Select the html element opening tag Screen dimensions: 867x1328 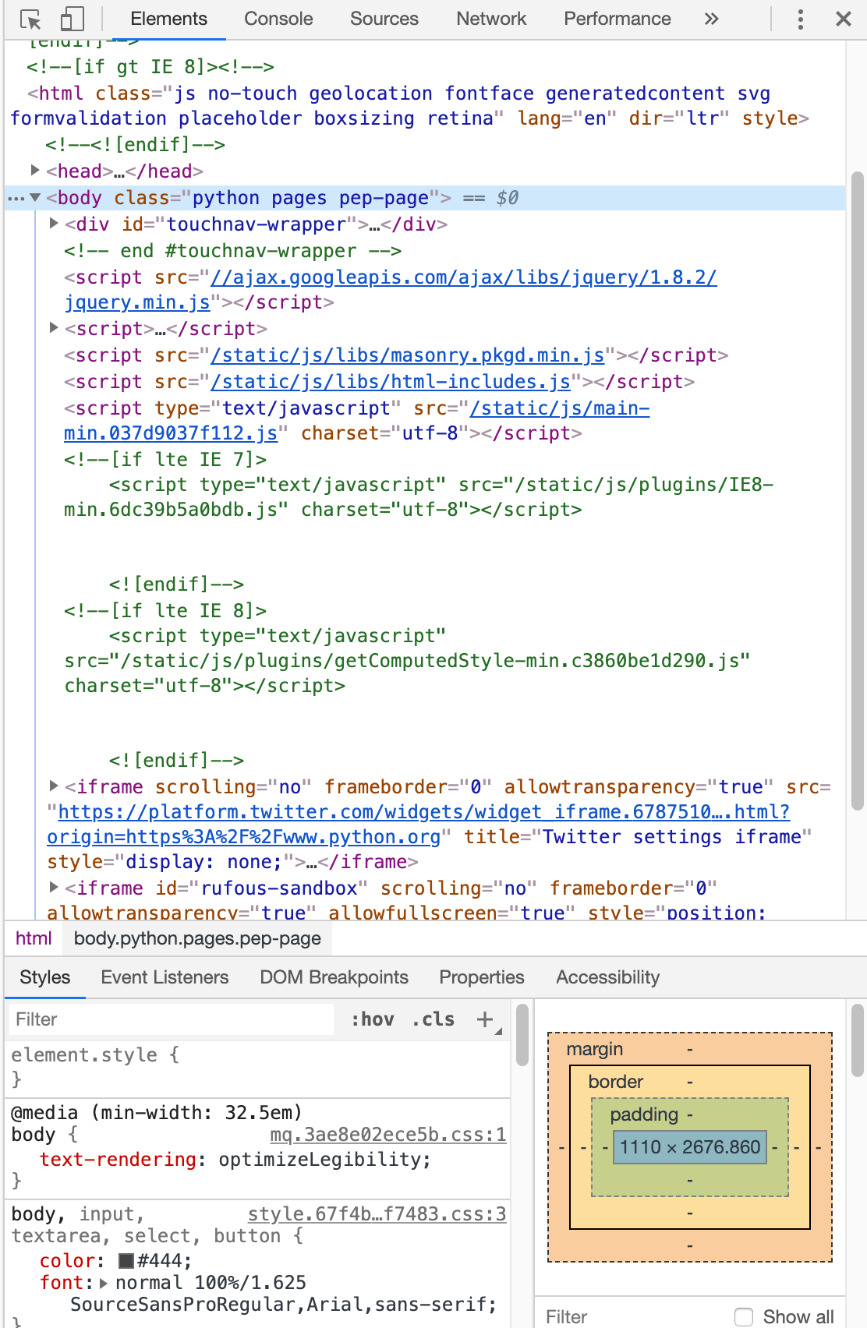click(409, 106)
